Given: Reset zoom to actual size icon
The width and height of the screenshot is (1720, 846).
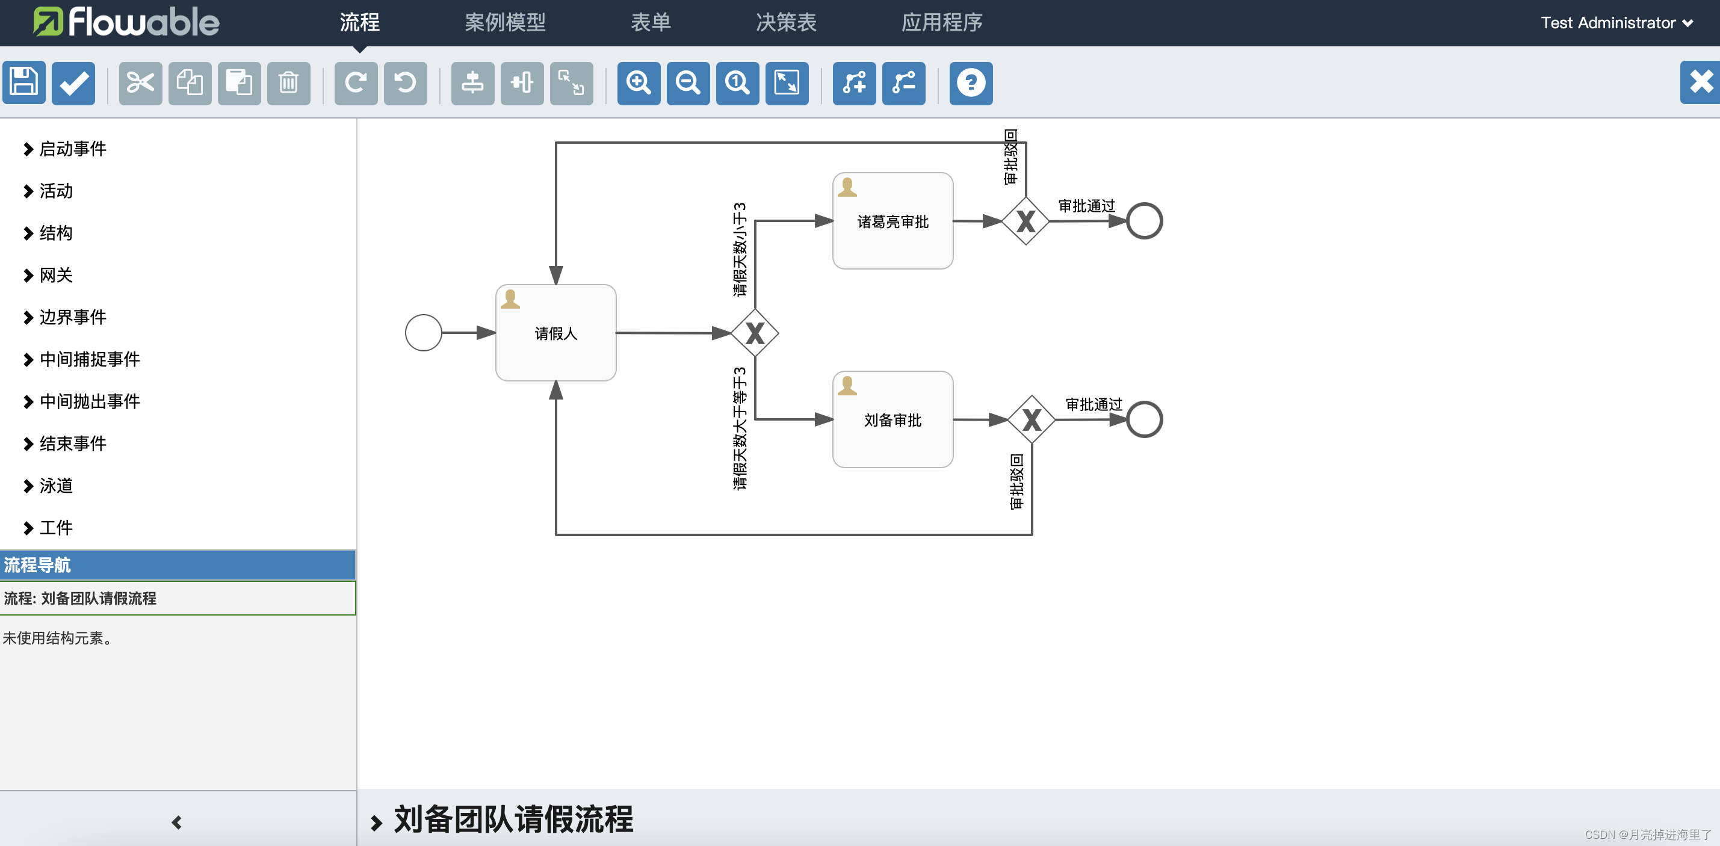Looking at the screenshot, I should pyautogui.click(x=738, y=83).
